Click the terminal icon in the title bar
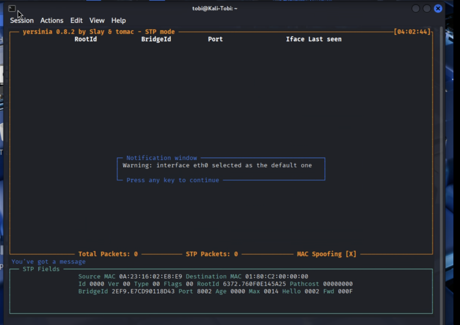The image size is (460, 325). pos(12,9)
